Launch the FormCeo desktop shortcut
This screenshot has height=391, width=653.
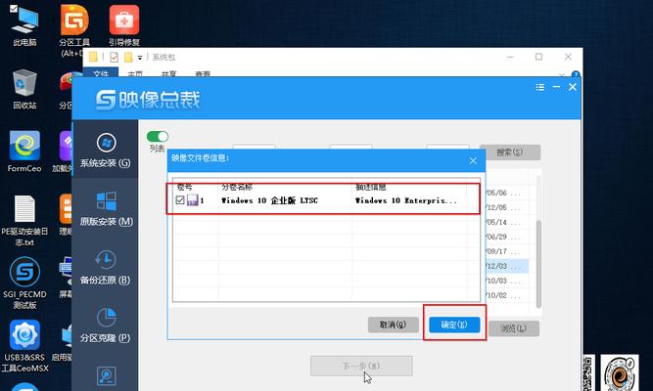[24, 152]
